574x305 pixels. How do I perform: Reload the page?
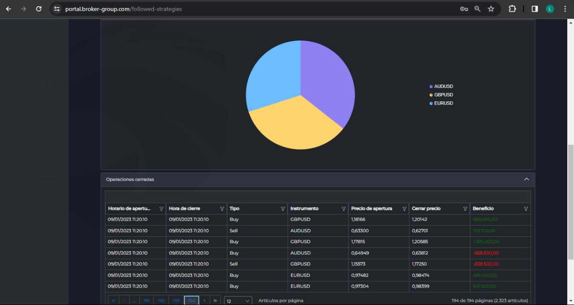click(x=39, y=9)
